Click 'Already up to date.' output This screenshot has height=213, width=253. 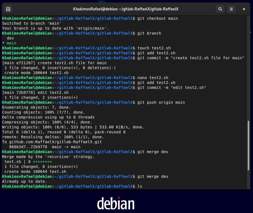[x=25, y=182]
